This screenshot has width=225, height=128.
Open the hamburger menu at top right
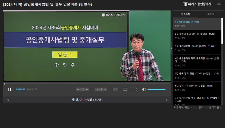tap(219, 4)
